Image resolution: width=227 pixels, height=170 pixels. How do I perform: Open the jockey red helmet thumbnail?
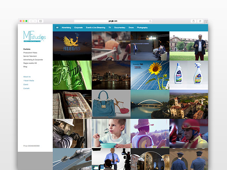(x=189, y=133)
